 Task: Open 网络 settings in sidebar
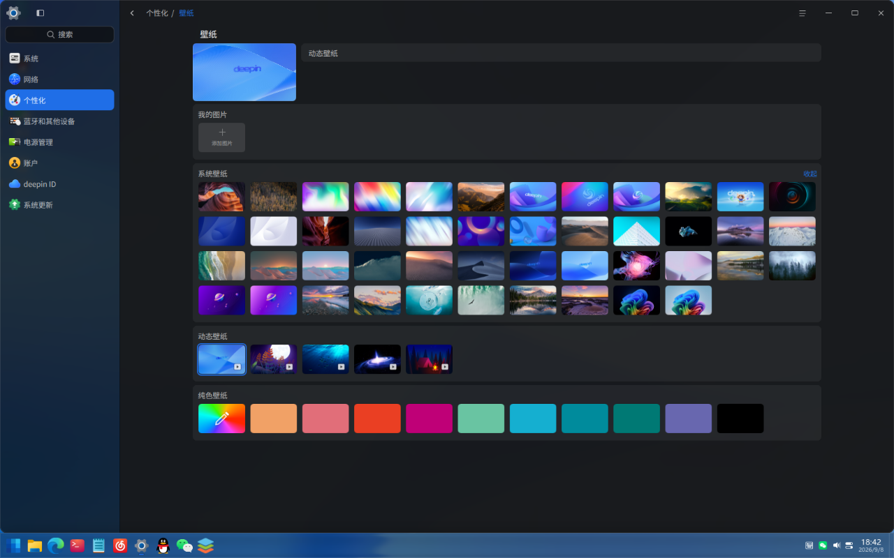[59, 80]
